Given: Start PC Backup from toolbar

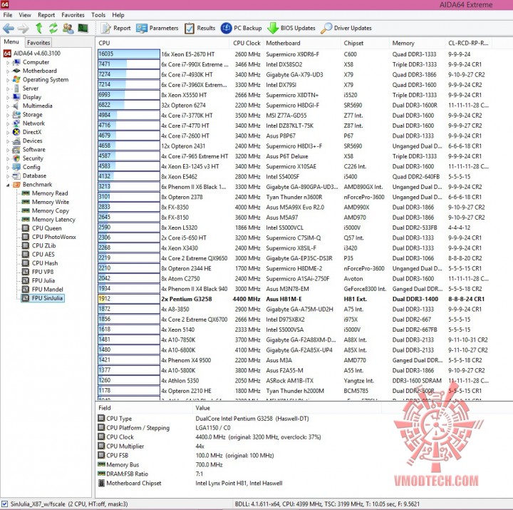Looking at the screenshot, I should pos(242,28).
